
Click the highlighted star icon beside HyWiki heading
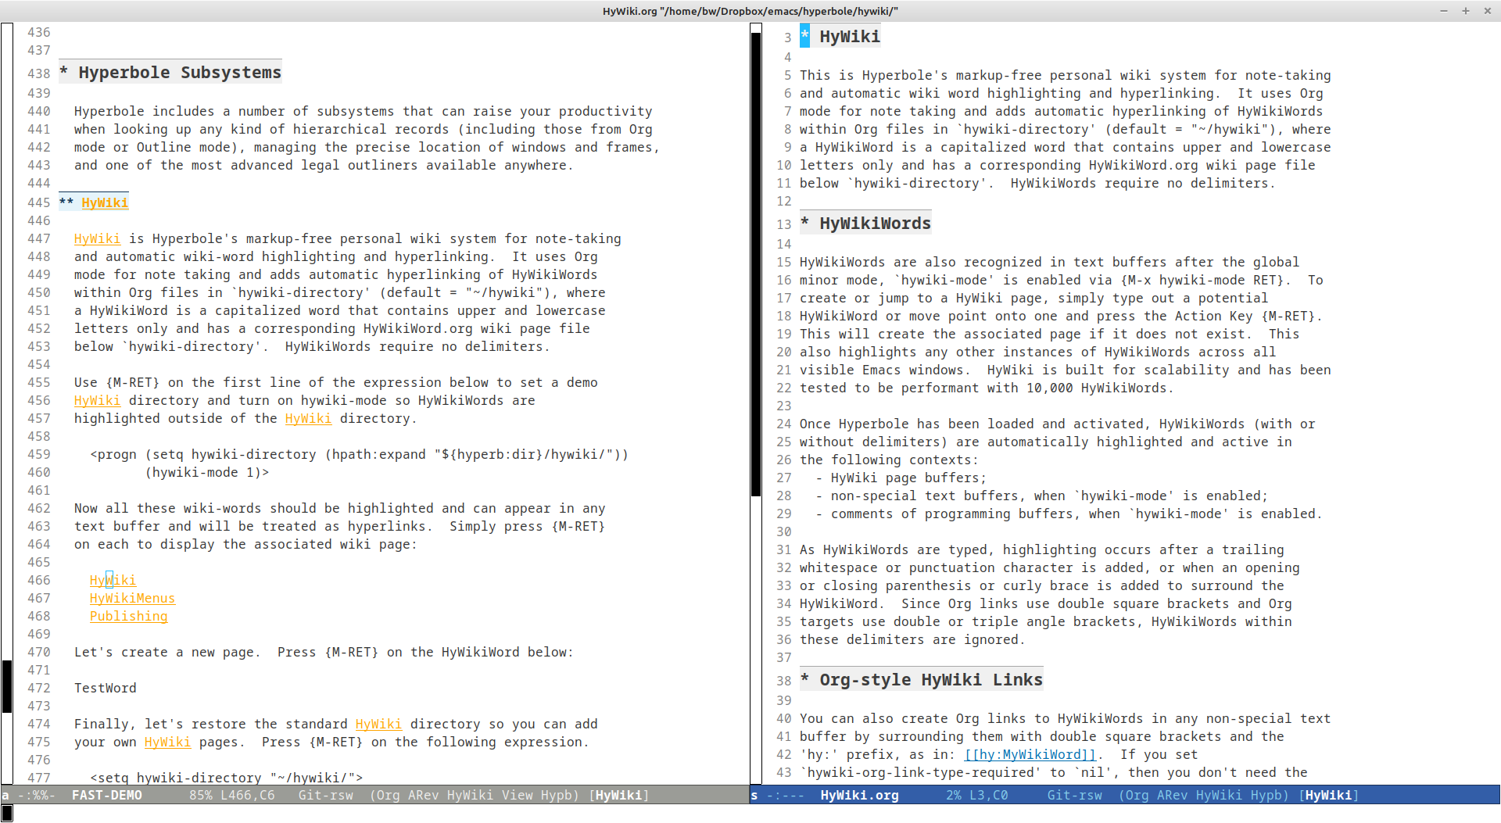click(x=804, y=36)
